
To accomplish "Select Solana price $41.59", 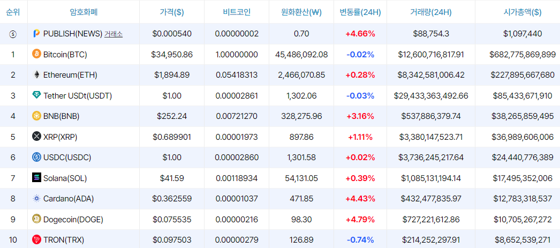I will click(172, 178).
